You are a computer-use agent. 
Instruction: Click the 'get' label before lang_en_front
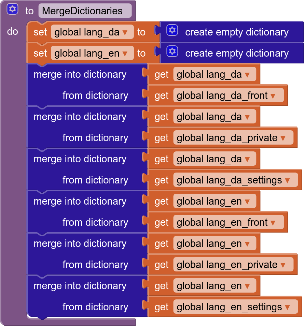(x=162, y=222)
